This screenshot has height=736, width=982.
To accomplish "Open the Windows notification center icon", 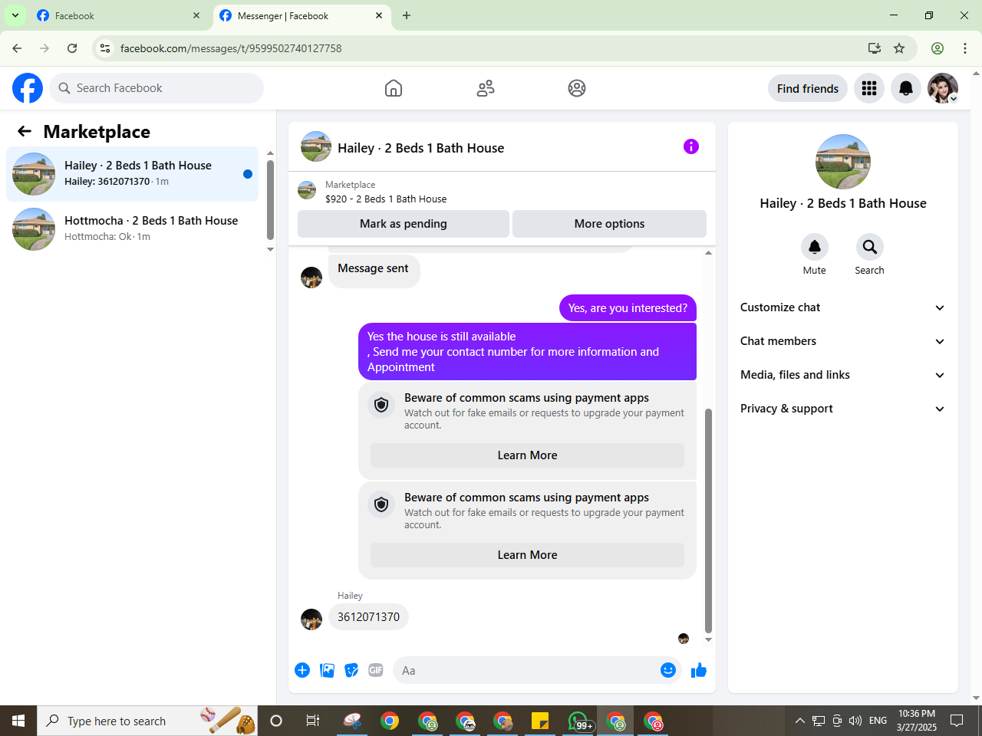I will 957,721.
